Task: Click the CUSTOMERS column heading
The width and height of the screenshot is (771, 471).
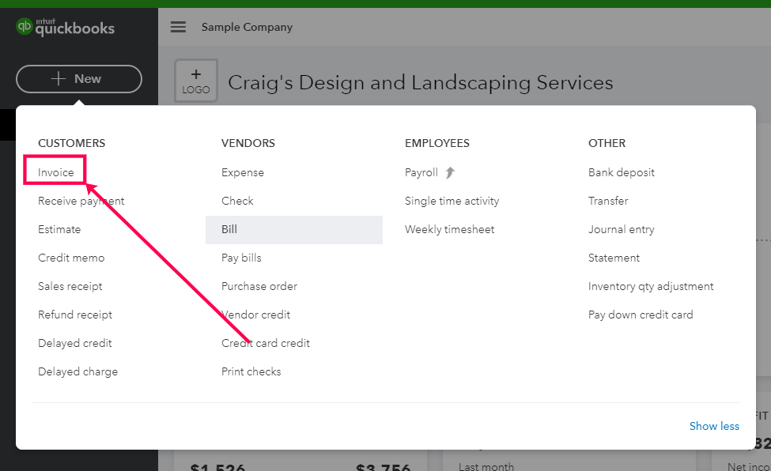Action: (x=72, y=143)
